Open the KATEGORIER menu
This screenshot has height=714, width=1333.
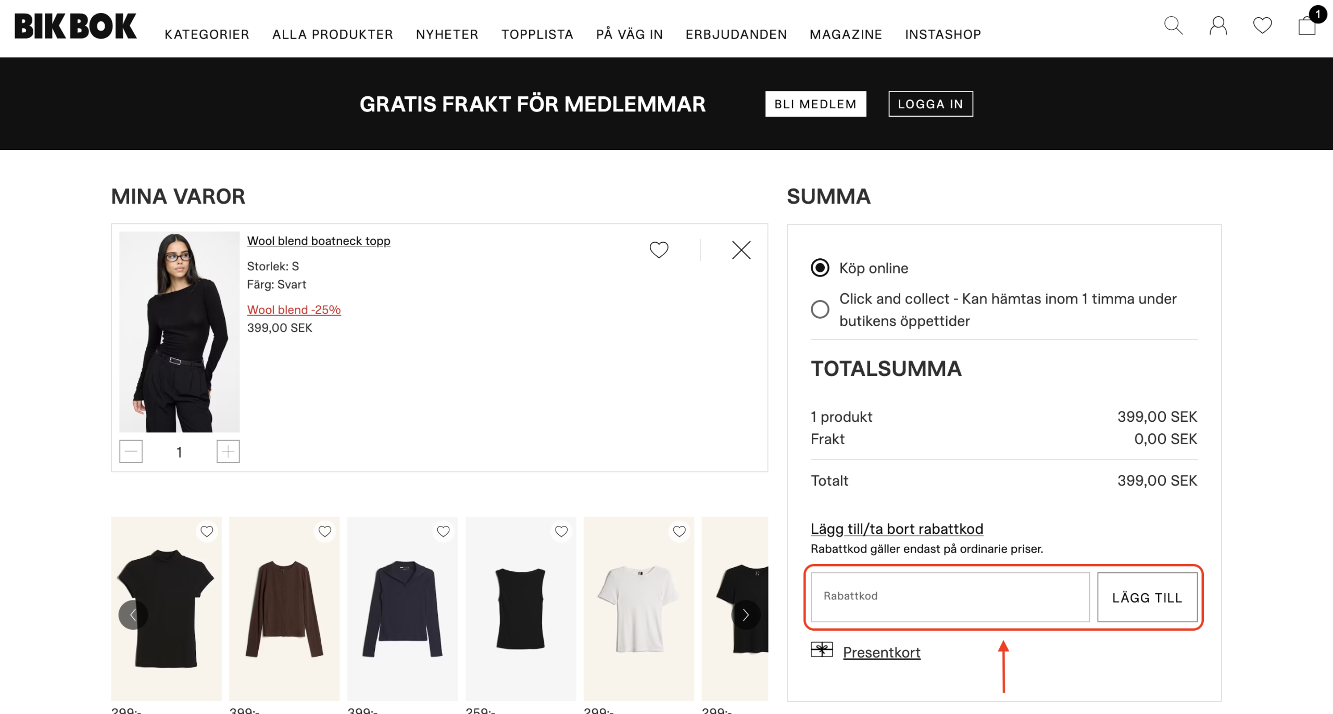207,34
